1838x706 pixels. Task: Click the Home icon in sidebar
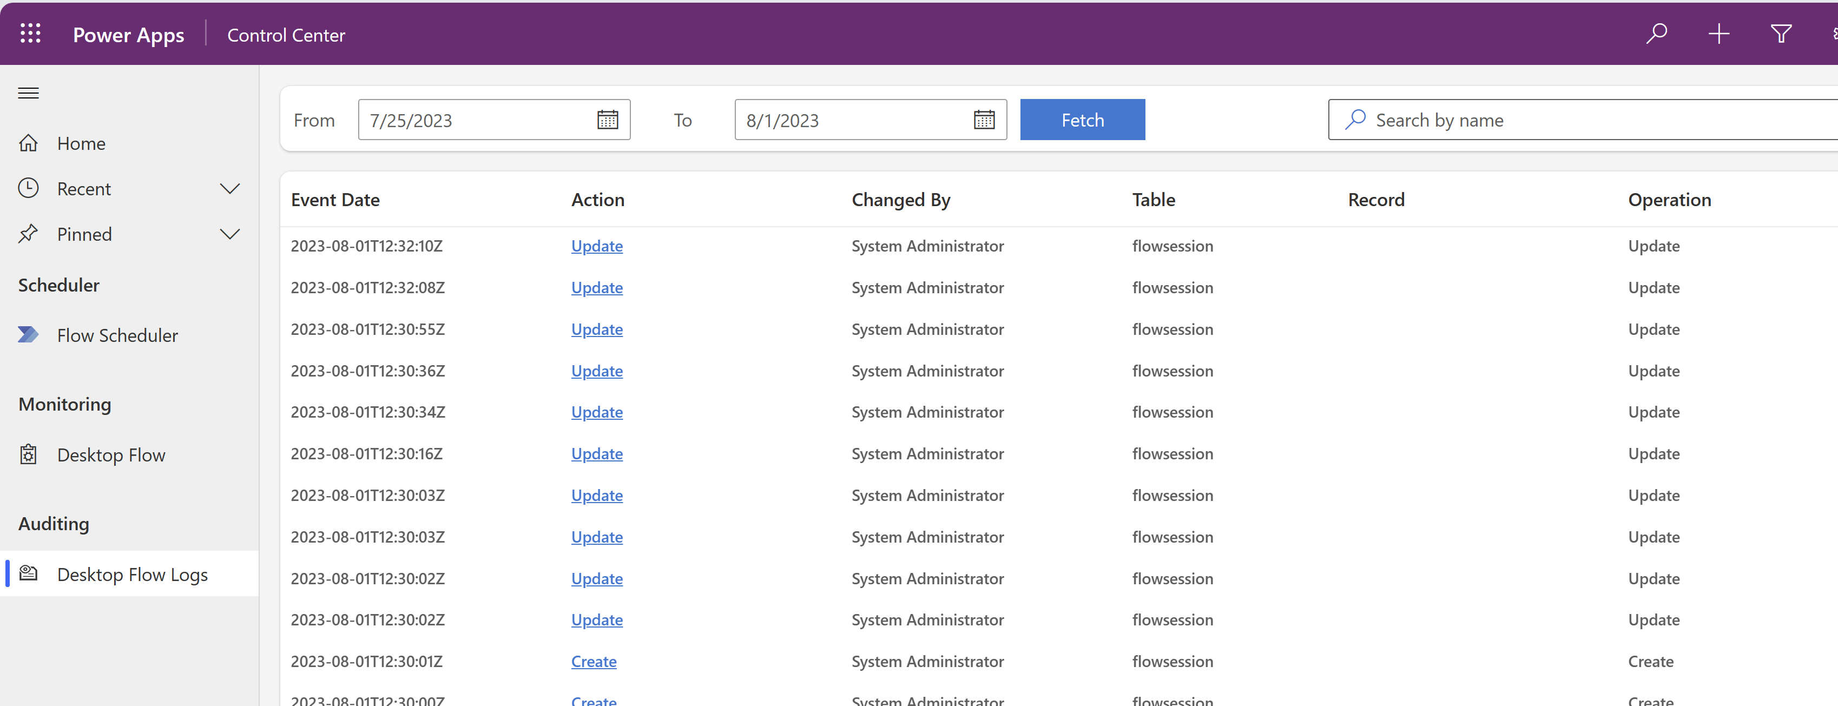pos(29,143)
